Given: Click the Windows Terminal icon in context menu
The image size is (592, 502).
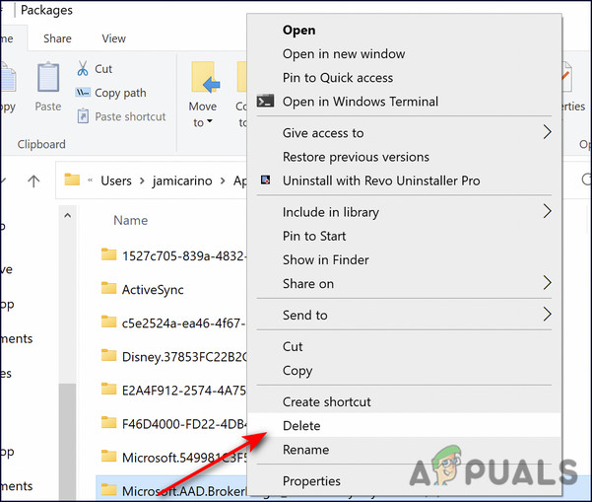Looking at the screenshot, I should (x=265, y=102).
